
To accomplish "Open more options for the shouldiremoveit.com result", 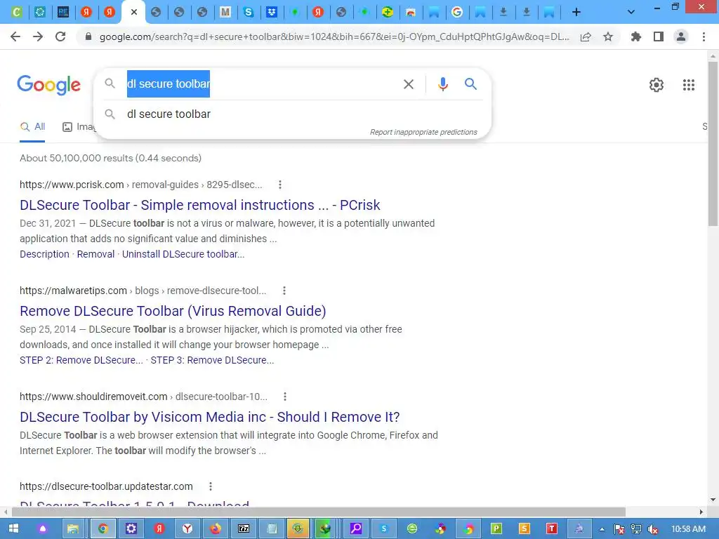I will coord(285,397).
